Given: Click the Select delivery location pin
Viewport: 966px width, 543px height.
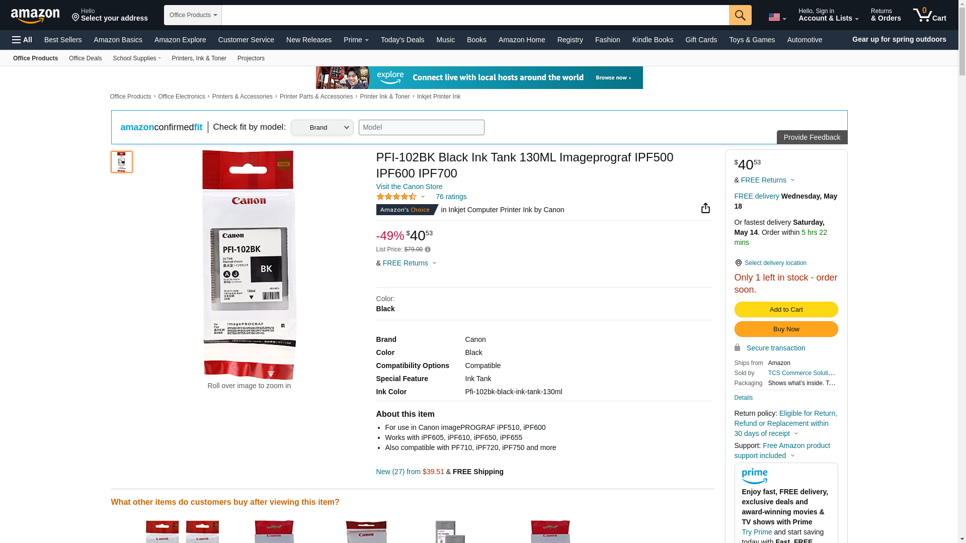Looking at the screenshot, I should [738, 263].
